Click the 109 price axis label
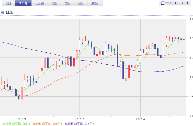 click(190, 96)
